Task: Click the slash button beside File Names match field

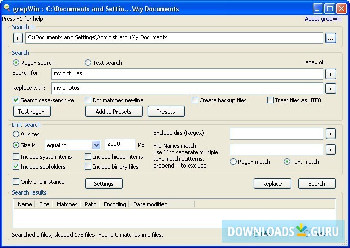Action: [x=331, y=150]
